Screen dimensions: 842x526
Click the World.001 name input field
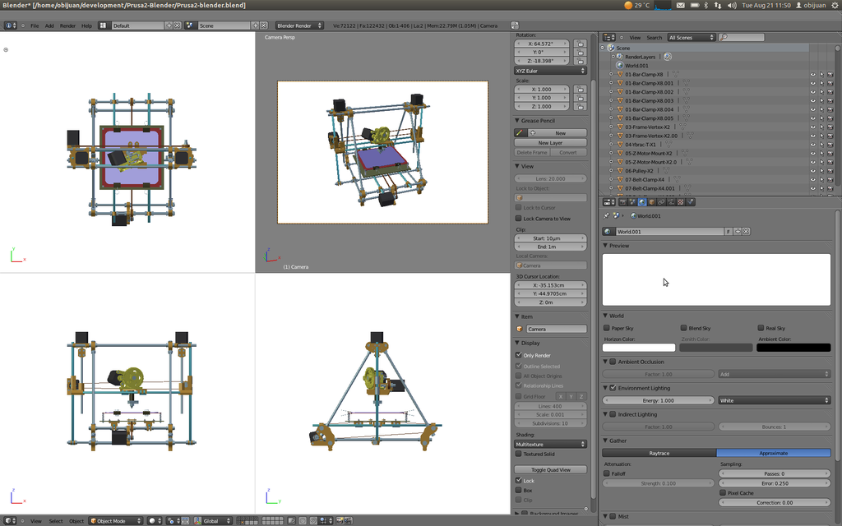[668, 232]
